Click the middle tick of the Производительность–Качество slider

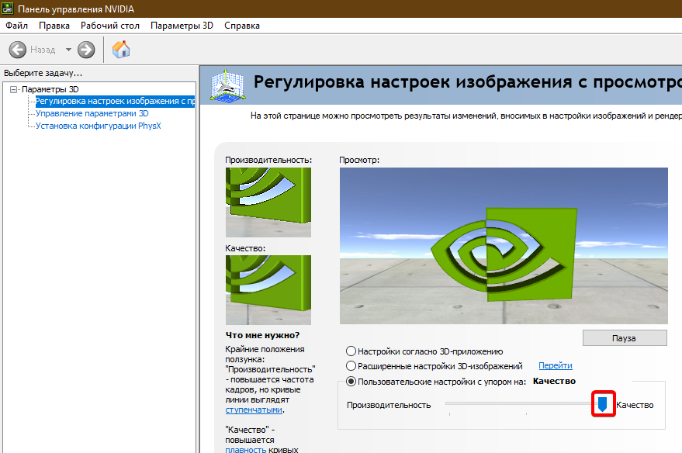coord(526,413)
